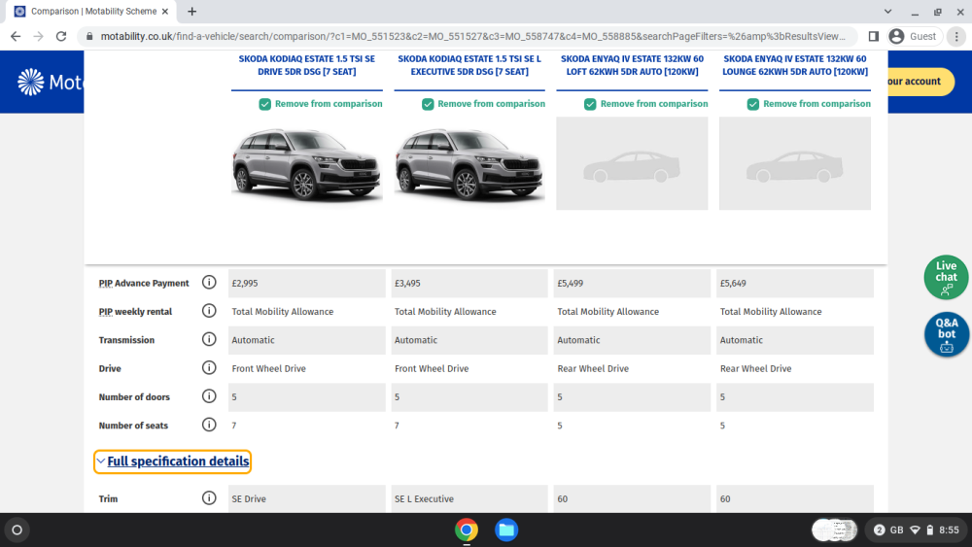The height and width of the screenshot is (547, 972).
Task: Click the £2,995 advance payment cell
Action: 307,283
